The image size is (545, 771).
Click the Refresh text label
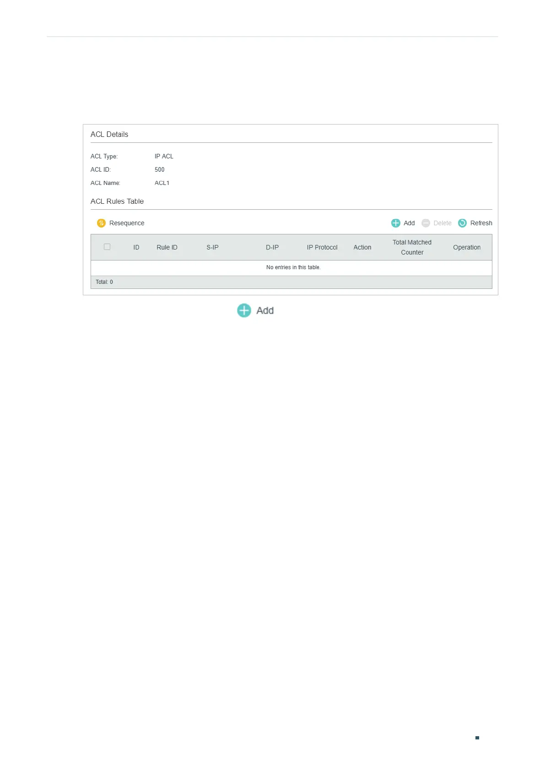[x=481, y=223]
